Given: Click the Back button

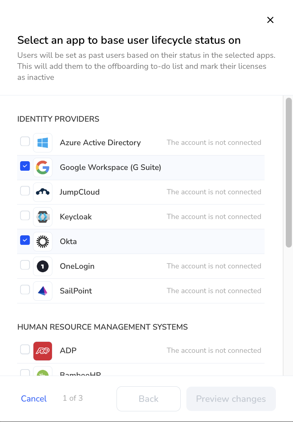Looking at the screenshot, I should tap(148, 399).
